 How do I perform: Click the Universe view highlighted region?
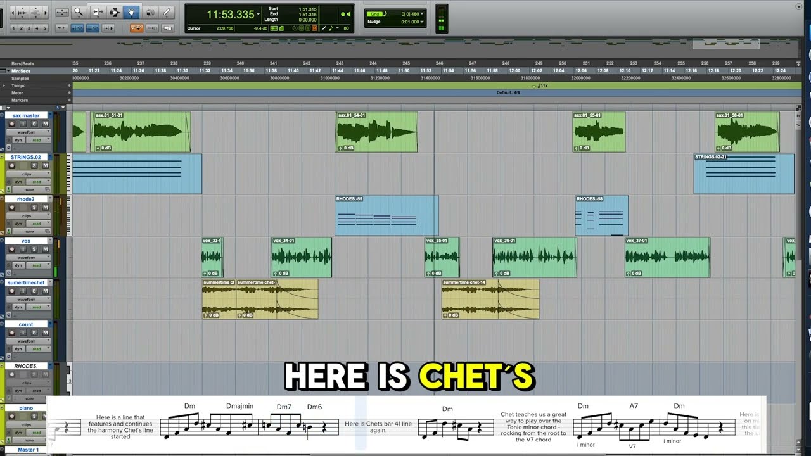[725, 44]
